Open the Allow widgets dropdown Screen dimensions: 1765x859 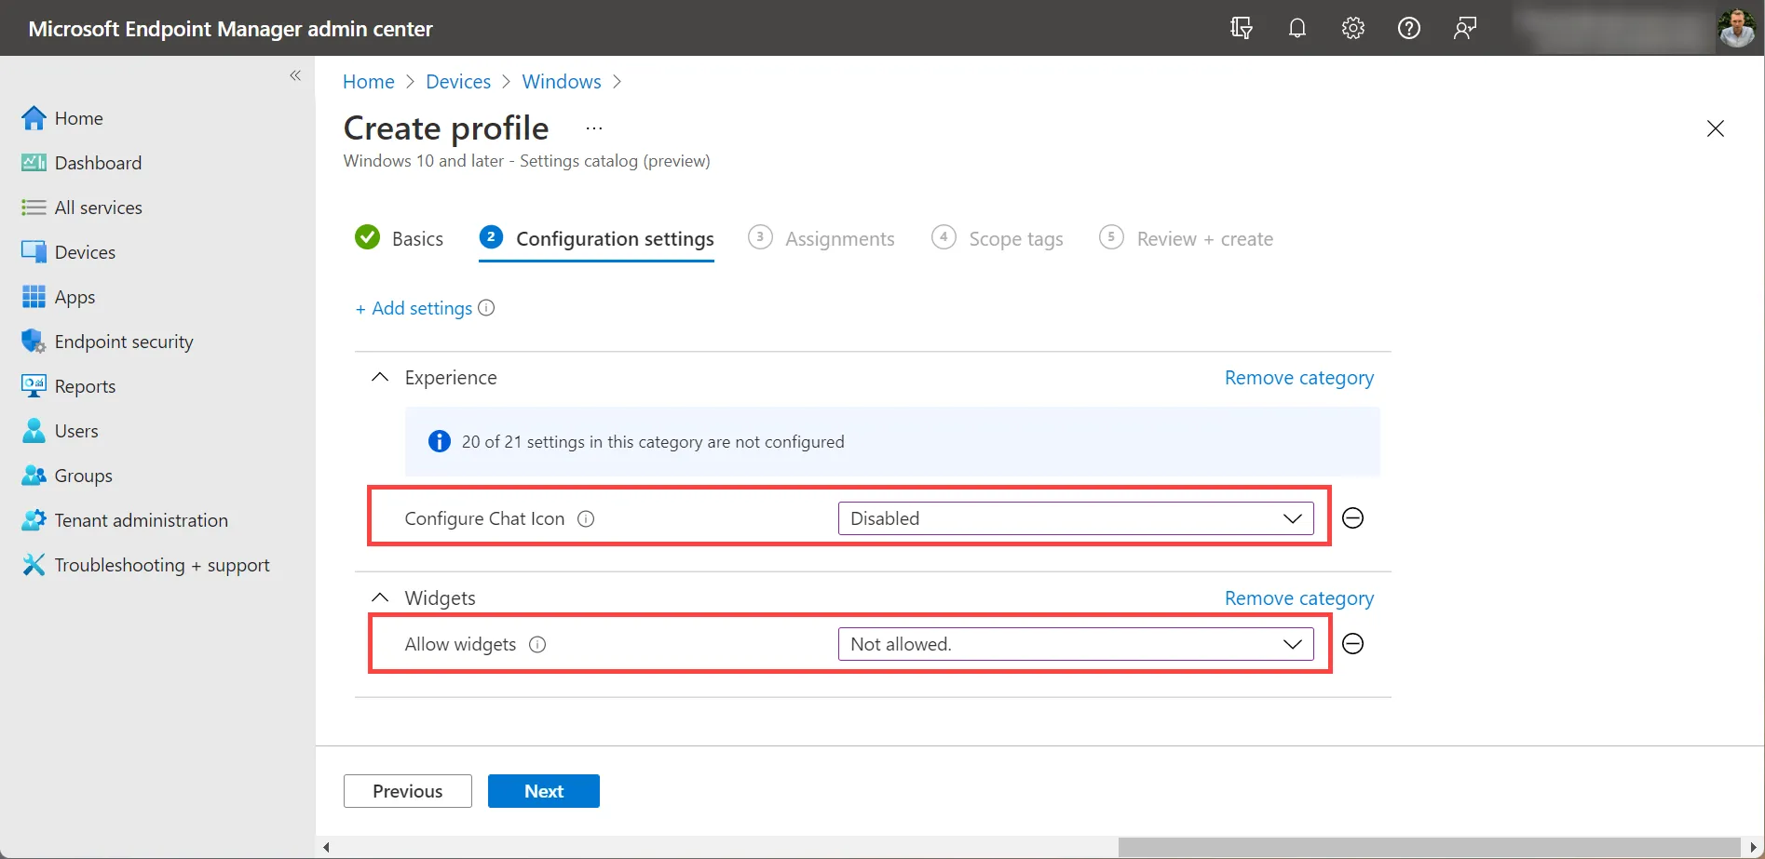(1076, 644)
